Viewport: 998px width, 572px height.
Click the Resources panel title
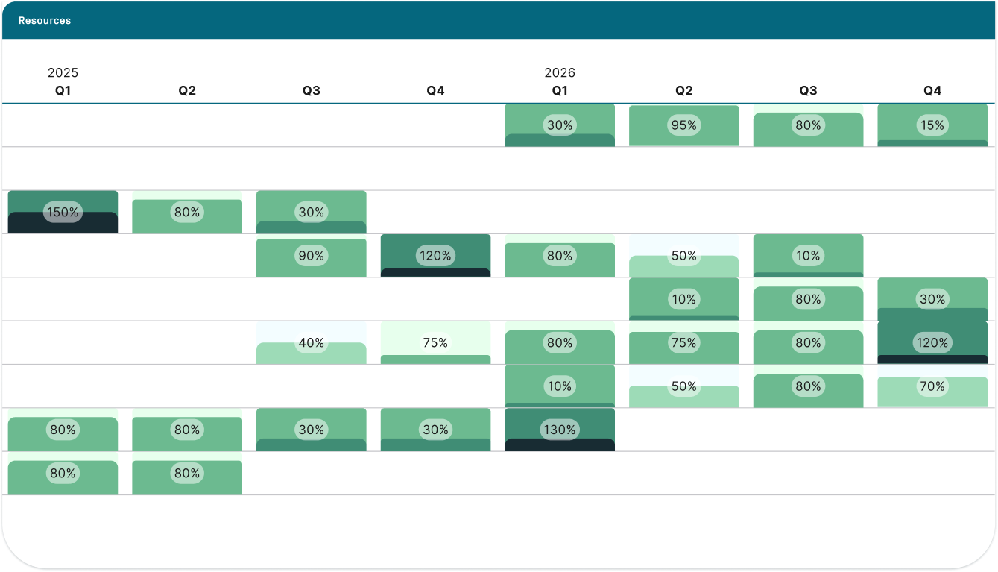pyautogui.click(x=45, y=21)
